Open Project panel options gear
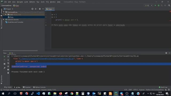This screenshot has height=96, width=171. (40, 9)
